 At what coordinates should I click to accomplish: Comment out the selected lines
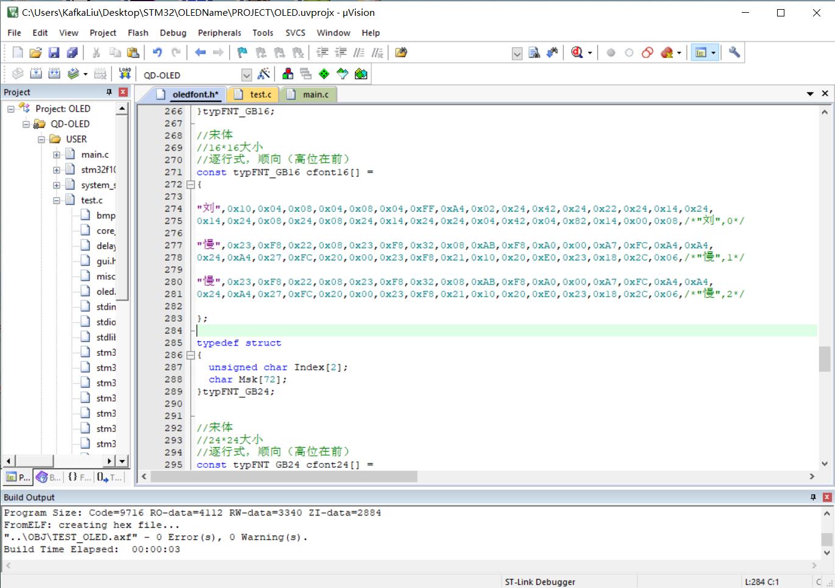pos(359,53)
